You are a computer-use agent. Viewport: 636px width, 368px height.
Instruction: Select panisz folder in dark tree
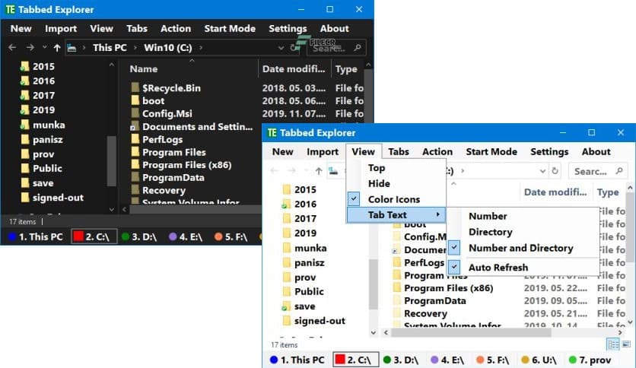pos(47,139)
